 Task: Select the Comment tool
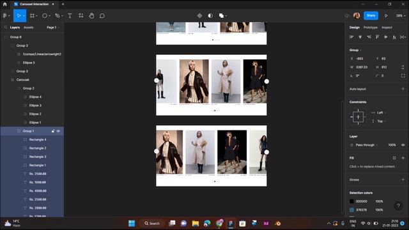(102, 15)
